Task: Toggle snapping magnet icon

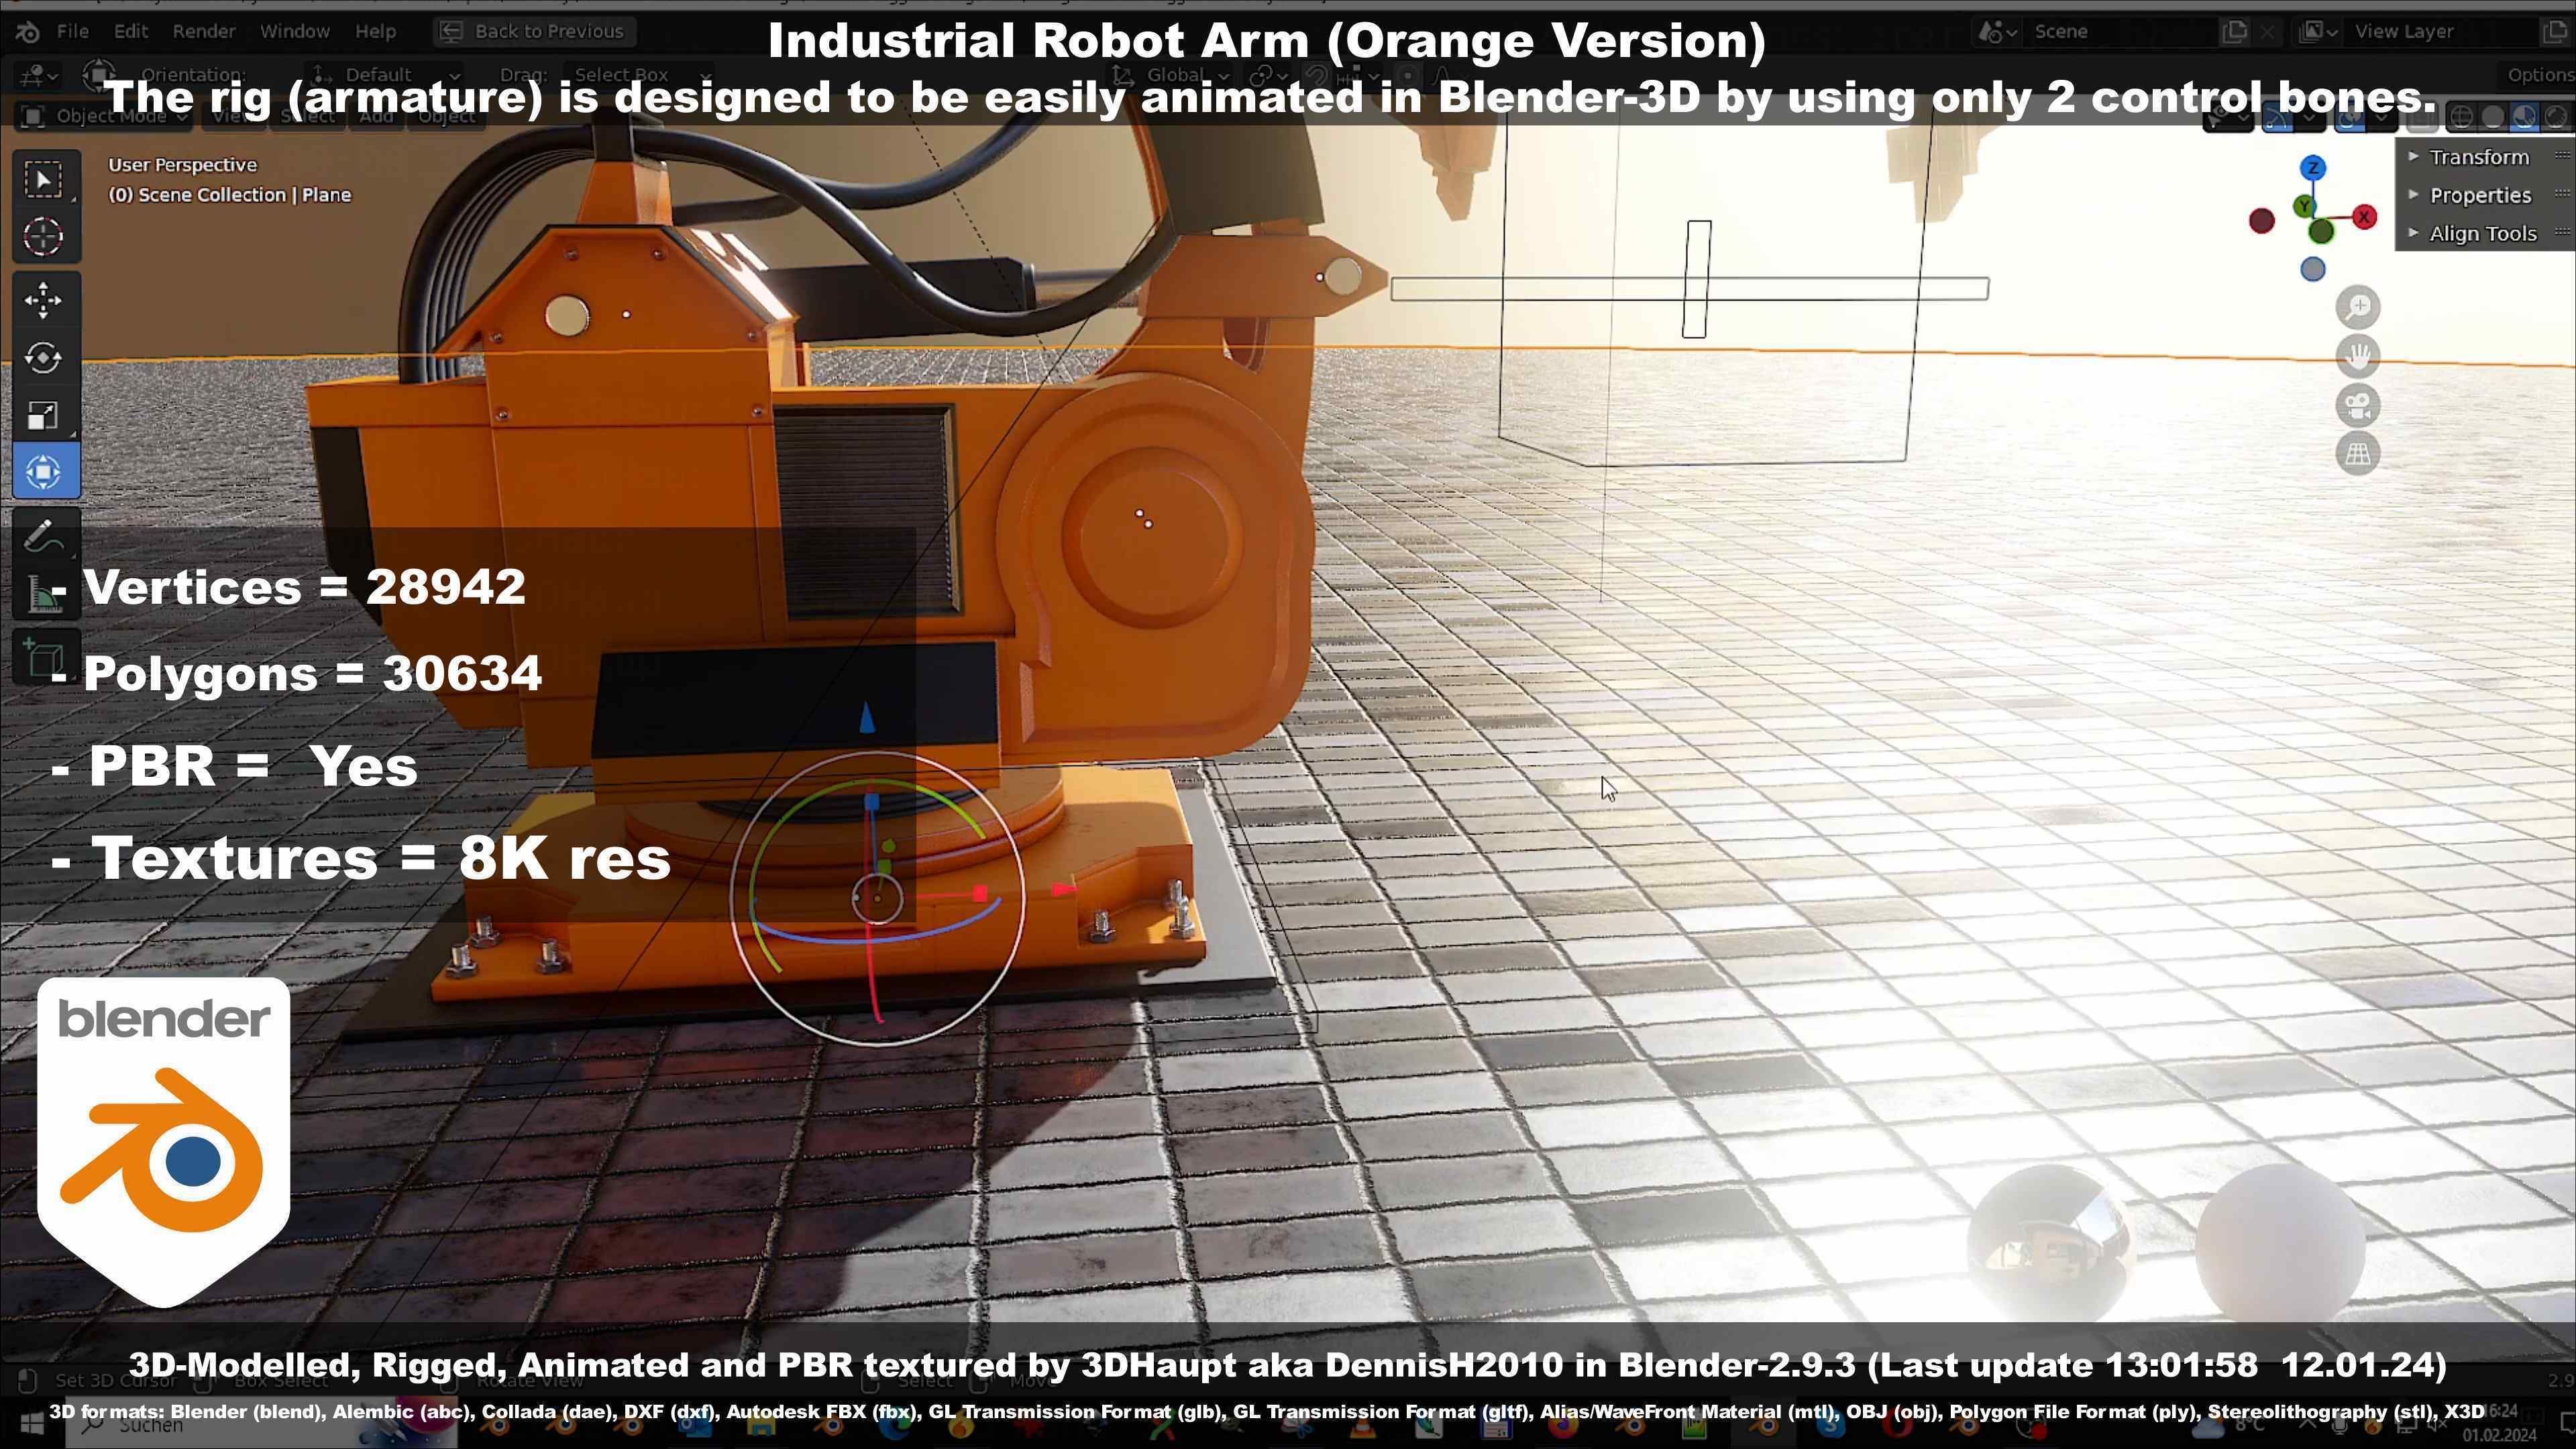Action: tap(1317, 75)
